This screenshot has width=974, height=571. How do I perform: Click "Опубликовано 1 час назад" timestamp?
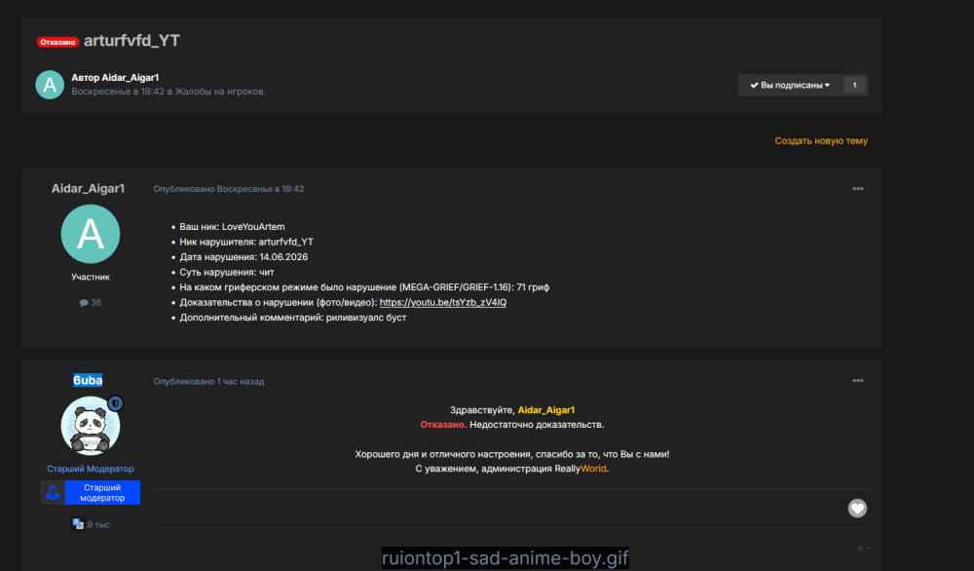click(x=208, y=382)
